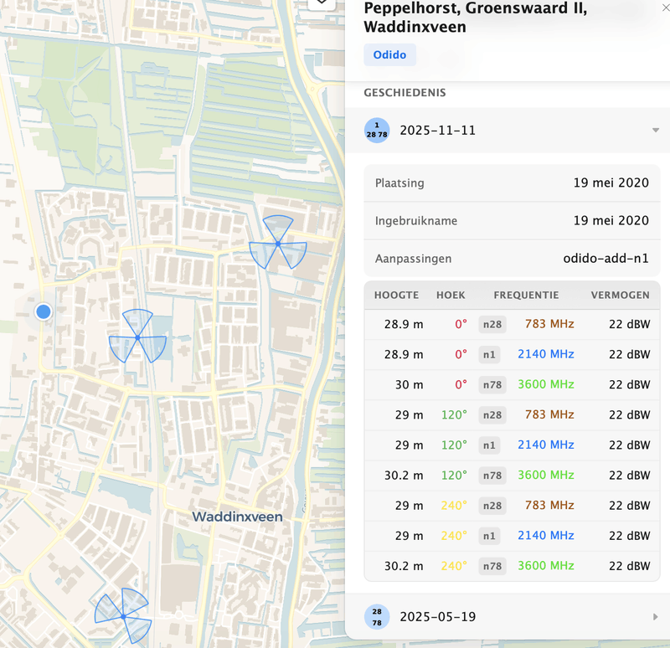
Task: Click the VERMOGEN column header
Action: click(621, 296)
